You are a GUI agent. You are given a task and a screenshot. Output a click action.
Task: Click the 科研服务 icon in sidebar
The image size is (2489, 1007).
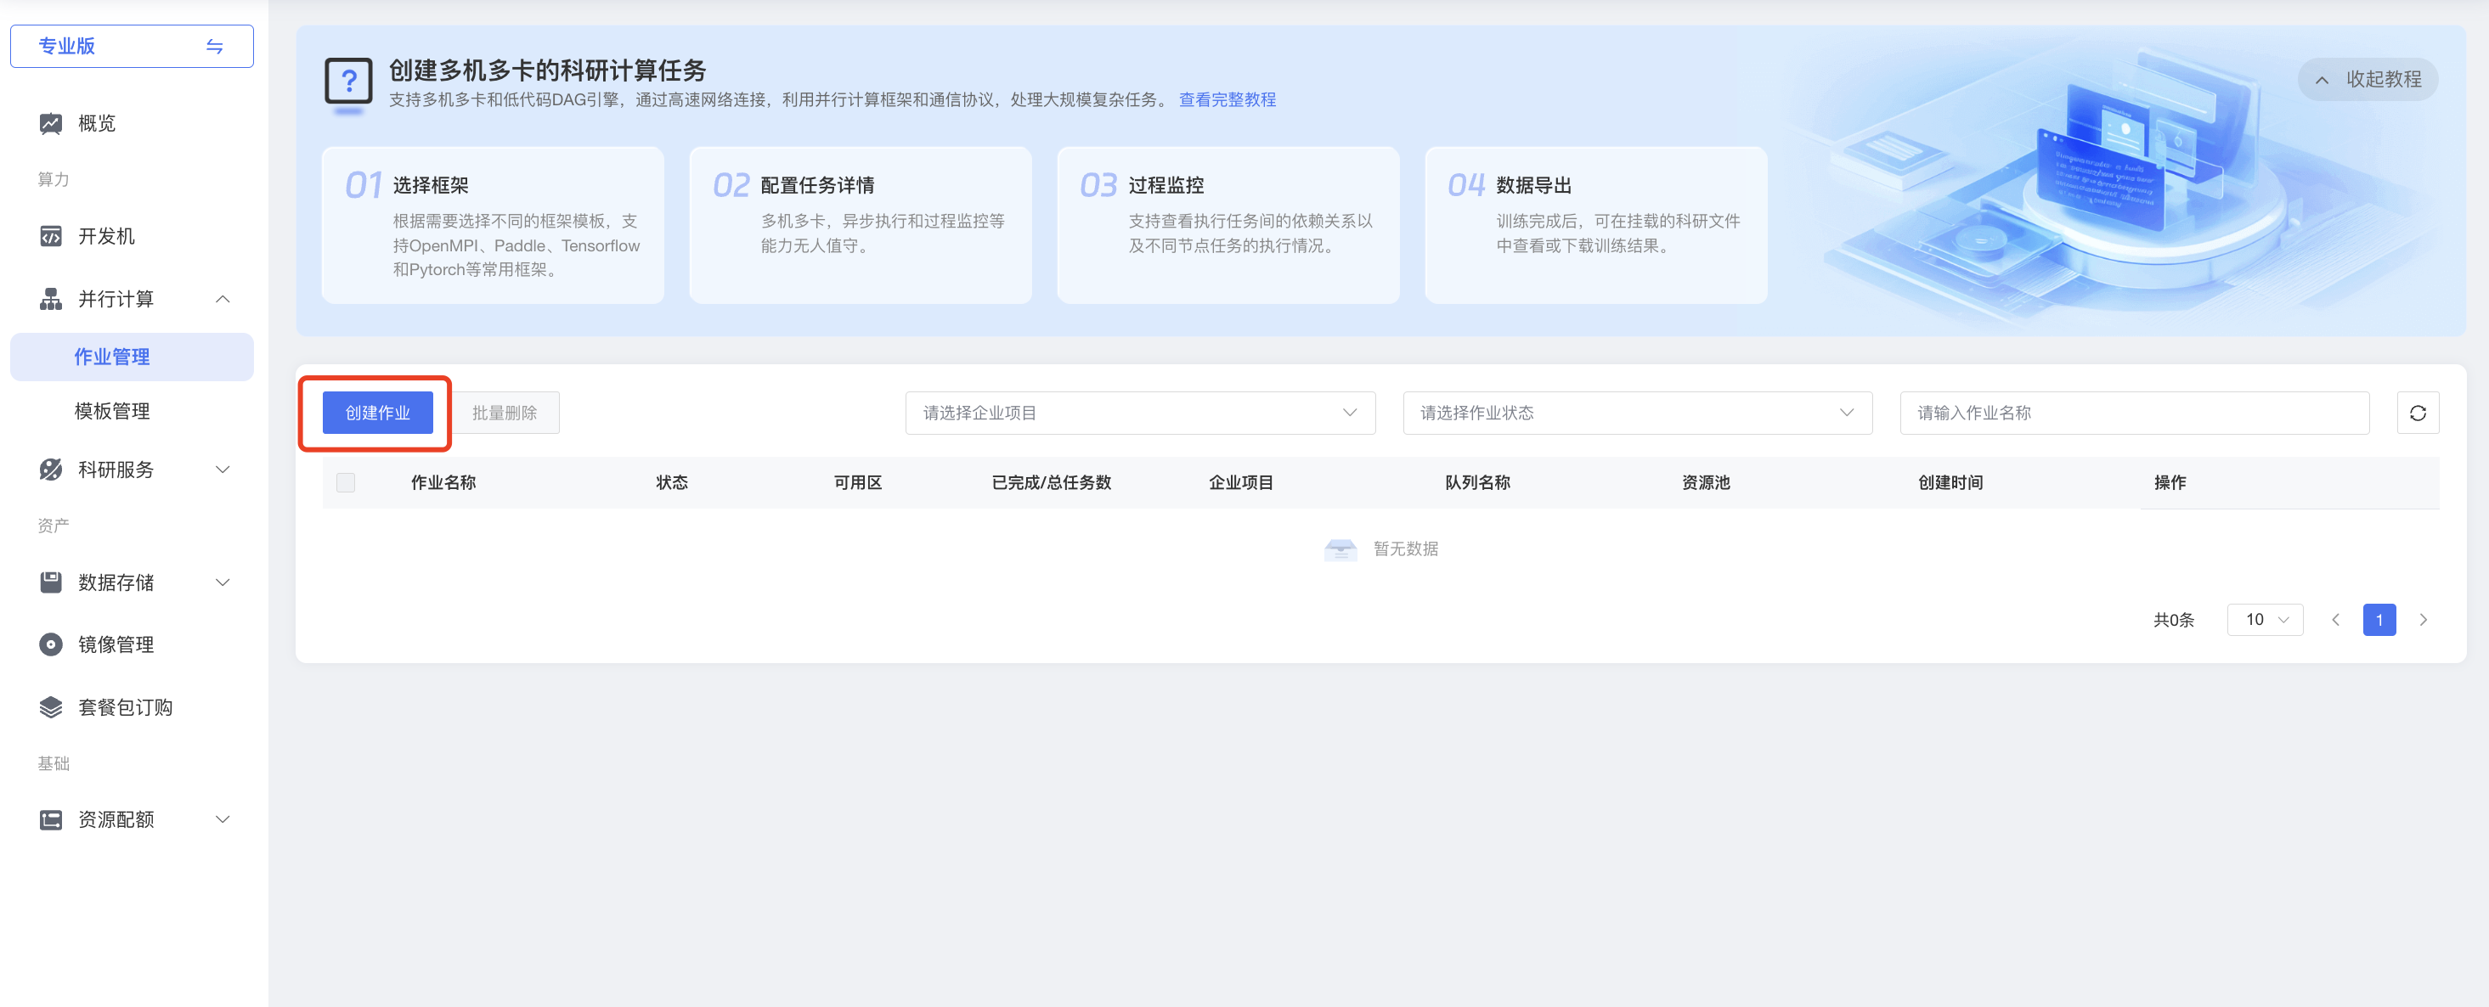tap(51, 470)
